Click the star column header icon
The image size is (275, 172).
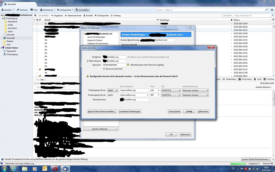coord(37,20)
